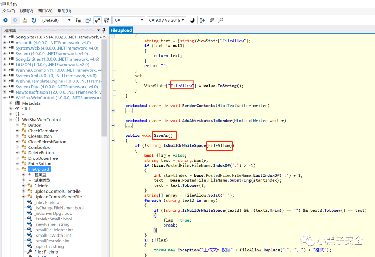
Task: Expand folded AddAttributesToRender method body
Action: pos(113,125)
